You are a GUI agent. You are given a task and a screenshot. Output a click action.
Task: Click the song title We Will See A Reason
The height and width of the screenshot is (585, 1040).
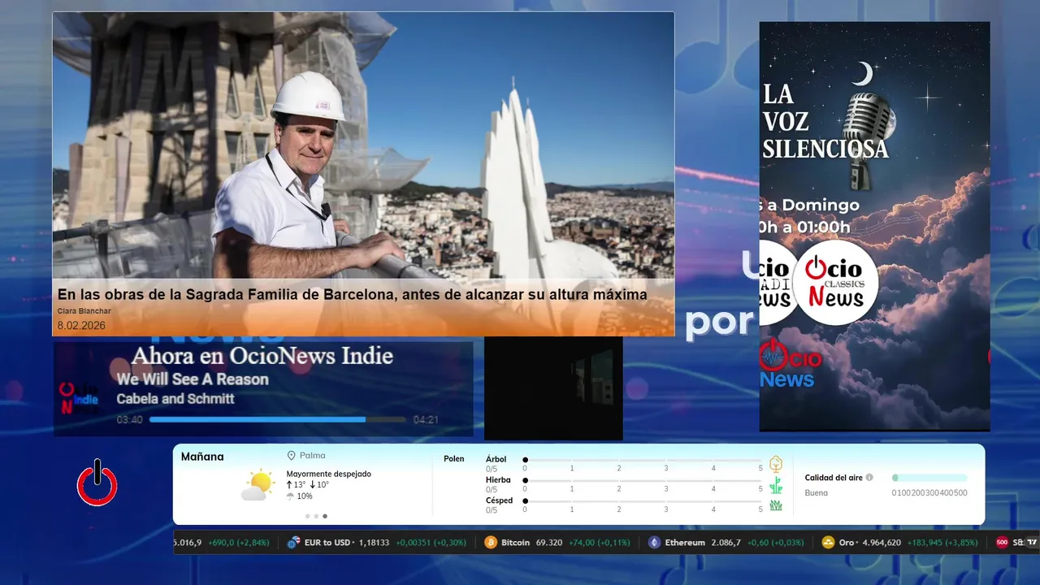(x=193, y=379)
